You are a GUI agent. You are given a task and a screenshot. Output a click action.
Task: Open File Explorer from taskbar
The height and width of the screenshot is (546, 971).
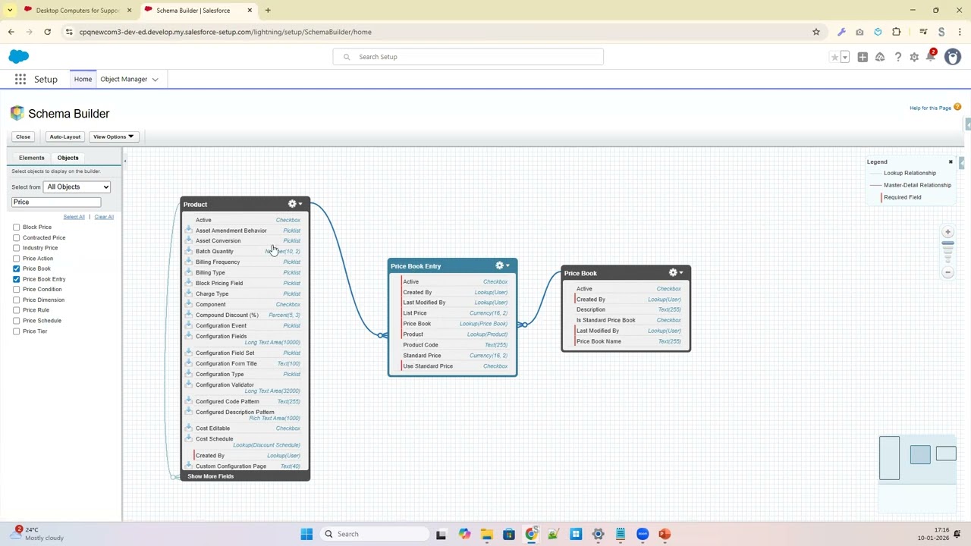tap(486, 534)
